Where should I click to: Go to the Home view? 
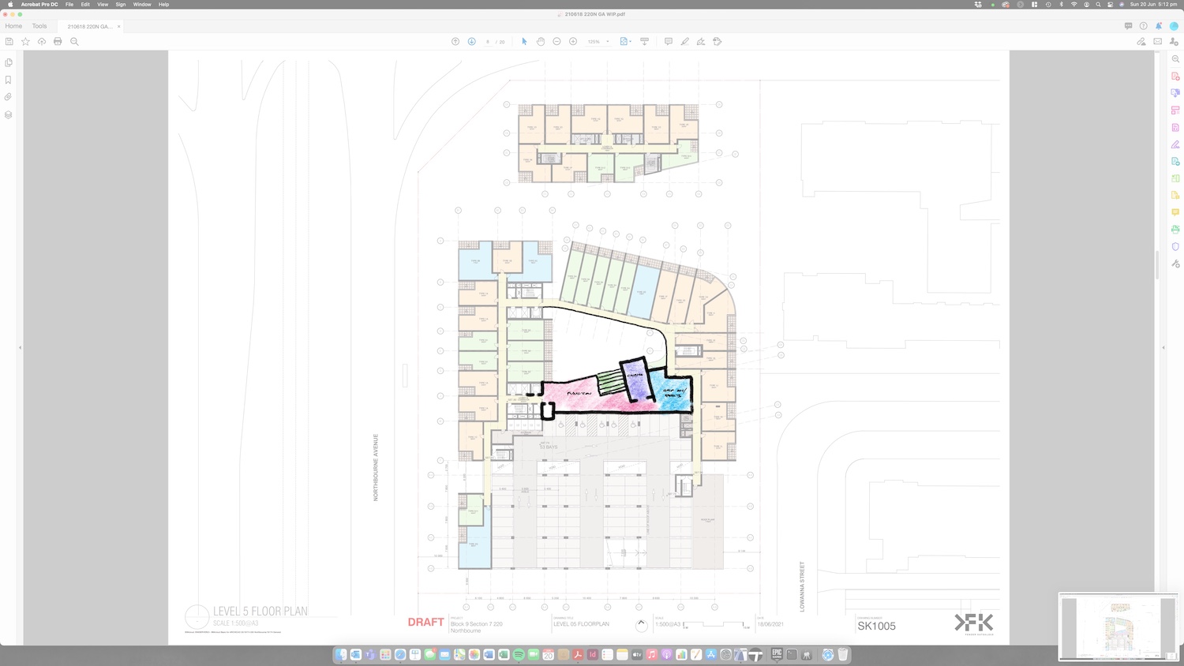tap(13, 26)
